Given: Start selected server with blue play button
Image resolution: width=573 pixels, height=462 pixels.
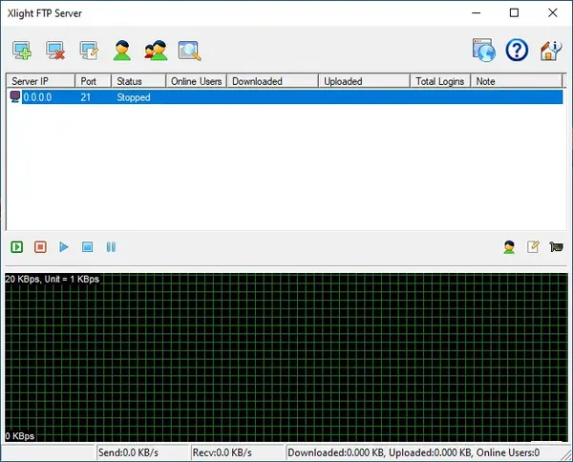Looking at the screenshot, I should [x=64, y=247].
